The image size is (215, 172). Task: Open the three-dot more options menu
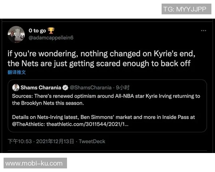point(203,31)
